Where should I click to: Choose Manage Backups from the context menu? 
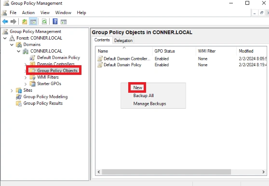coord(149,104)
